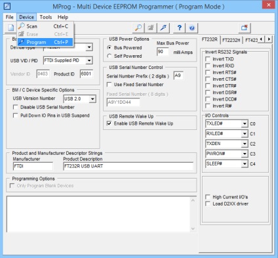Open the question mark help icon
278x258 pixels.
click(x=179, y=28)
